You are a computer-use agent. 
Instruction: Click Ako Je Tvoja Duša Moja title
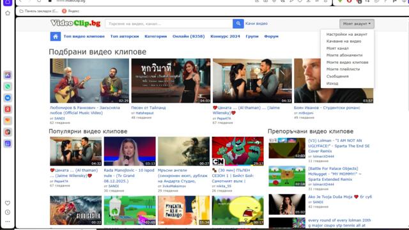tap(340, 197)
